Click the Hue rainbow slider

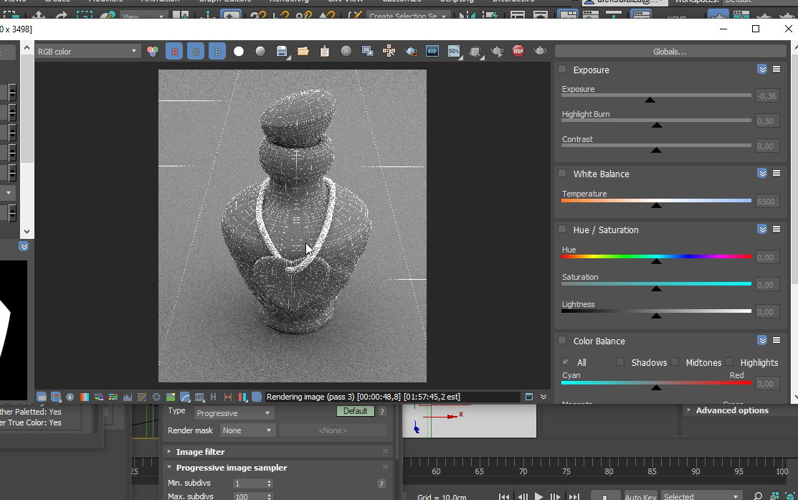(x=656, y=257)
